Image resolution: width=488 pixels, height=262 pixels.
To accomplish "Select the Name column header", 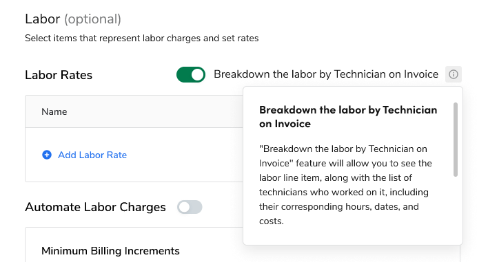I will point(54,112).
